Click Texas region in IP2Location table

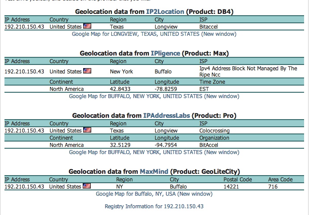coord(117,27)
